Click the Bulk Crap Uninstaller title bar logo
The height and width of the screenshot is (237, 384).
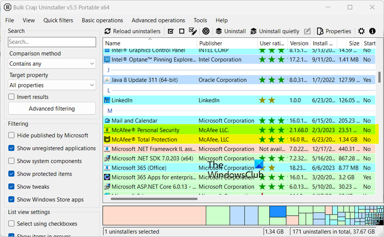click(x=7, y=7)
